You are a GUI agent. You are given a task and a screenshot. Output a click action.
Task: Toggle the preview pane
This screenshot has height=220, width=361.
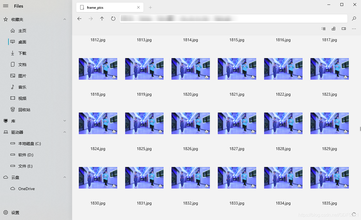pos(344,28)
